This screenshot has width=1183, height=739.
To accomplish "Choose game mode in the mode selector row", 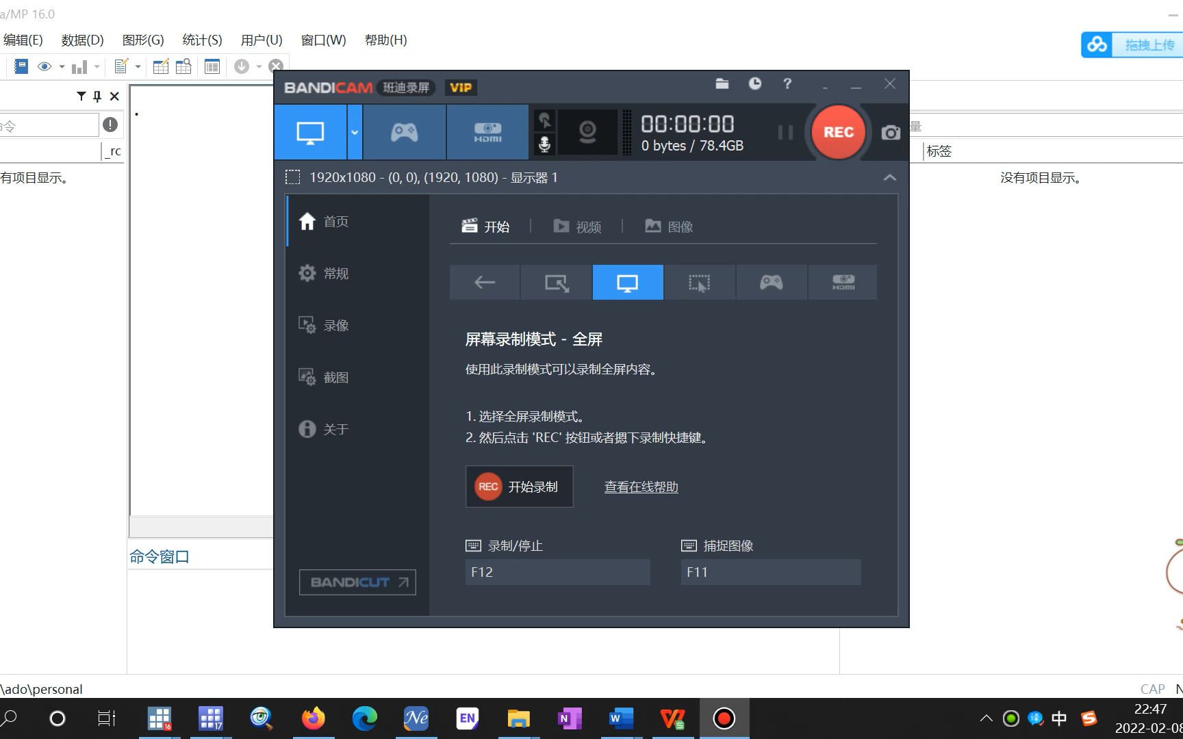I will pyautogui.click(x=772, y=282).
